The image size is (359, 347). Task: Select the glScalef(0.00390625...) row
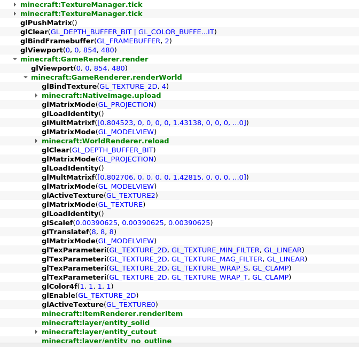click(x=179, y=222)
